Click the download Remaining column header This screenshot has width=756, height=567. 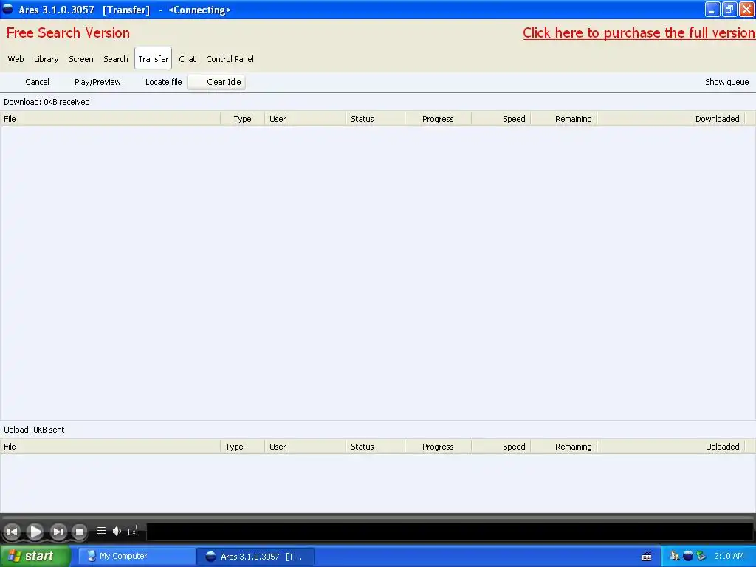coord(563,119)
